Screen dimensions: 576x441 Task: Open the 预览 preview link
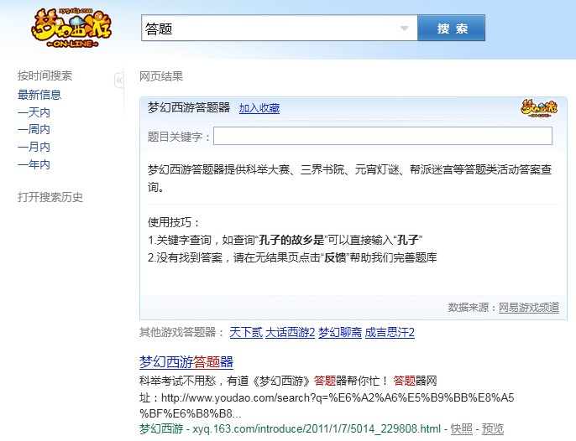[x=493, y=428]
